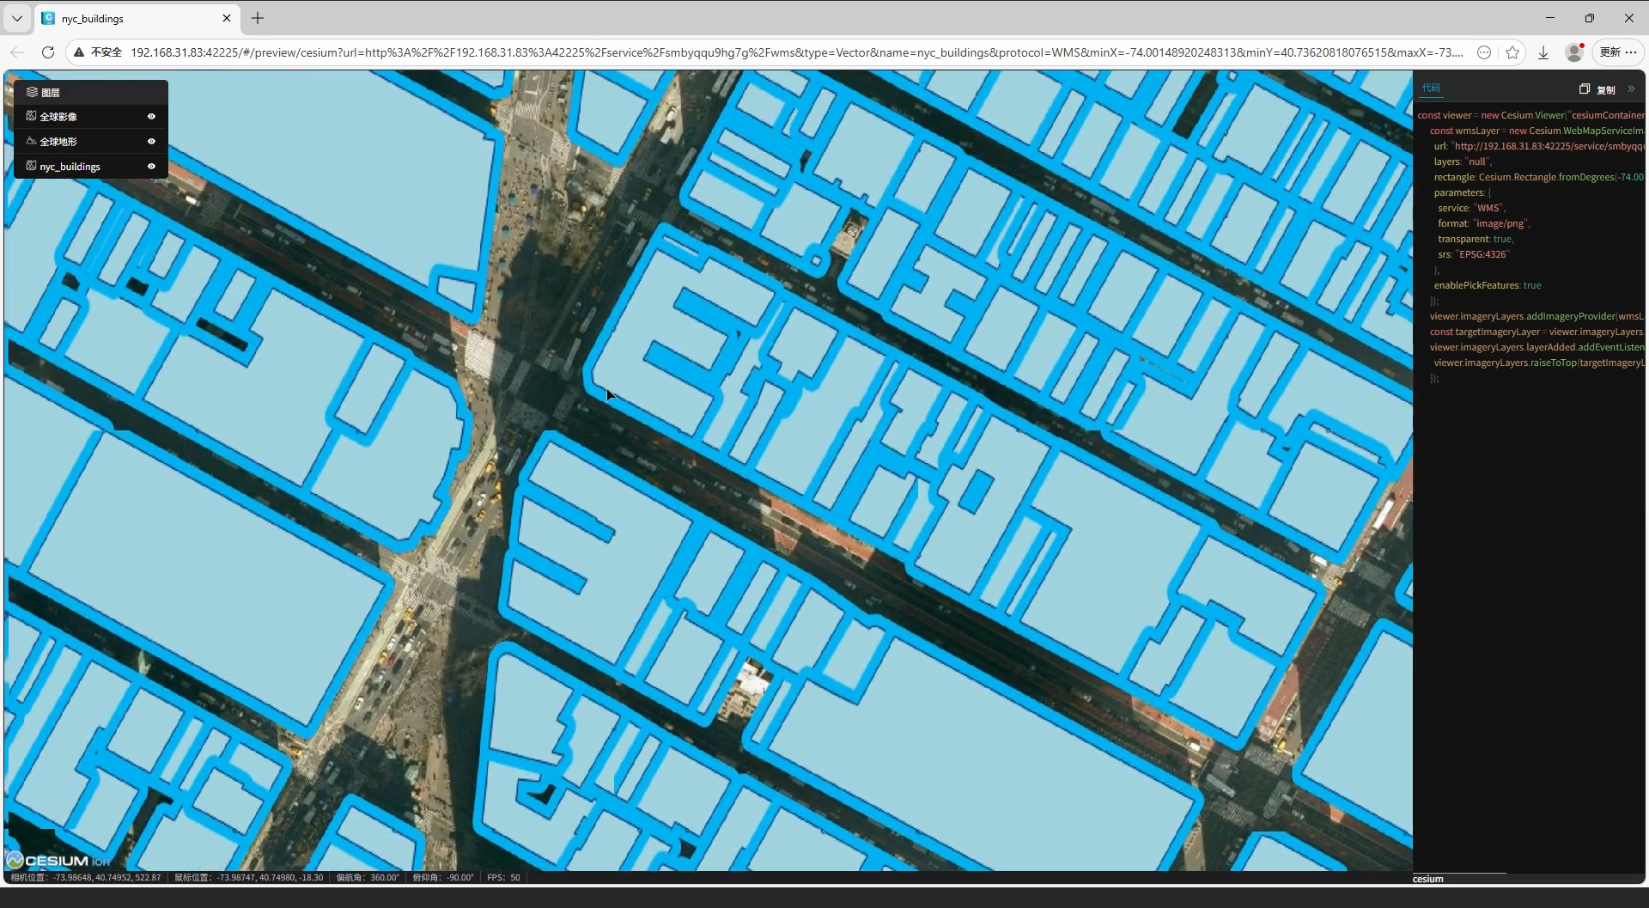Switch to the 代码 tab
This screenshot has width=1649, height=908.
(1431, 88)
